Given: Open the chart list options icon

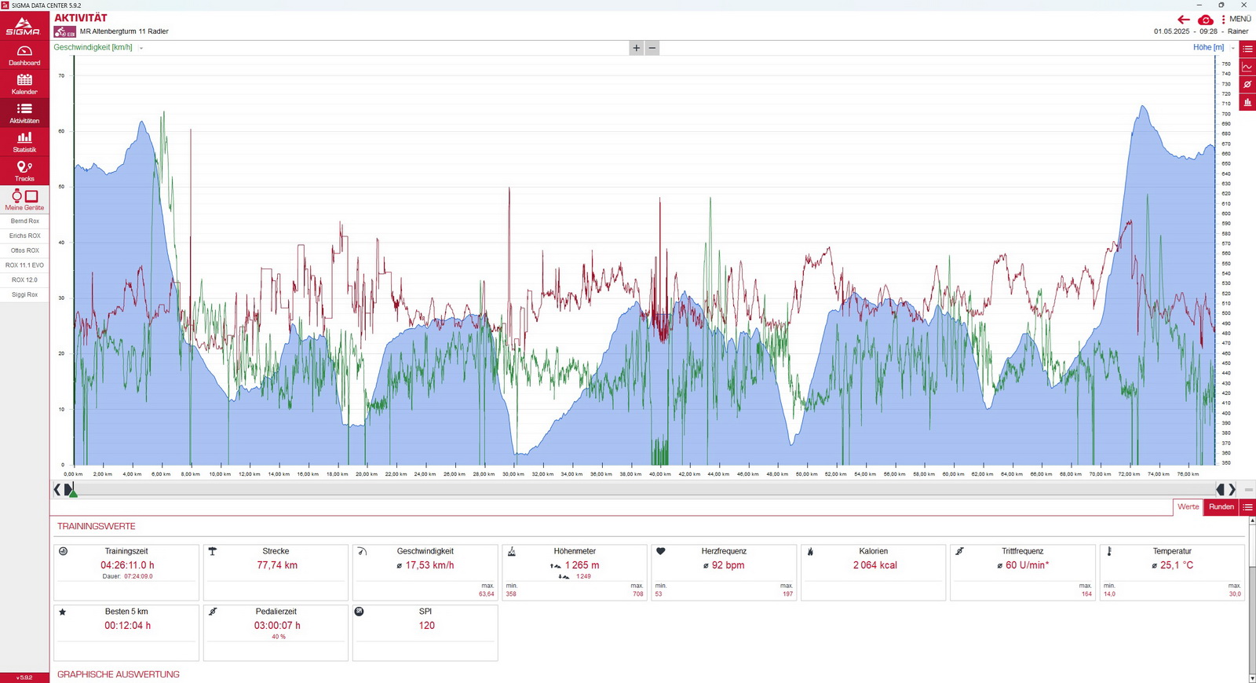Looking at the screenshot, I should pyautogui.click(x=1247, y=49).
